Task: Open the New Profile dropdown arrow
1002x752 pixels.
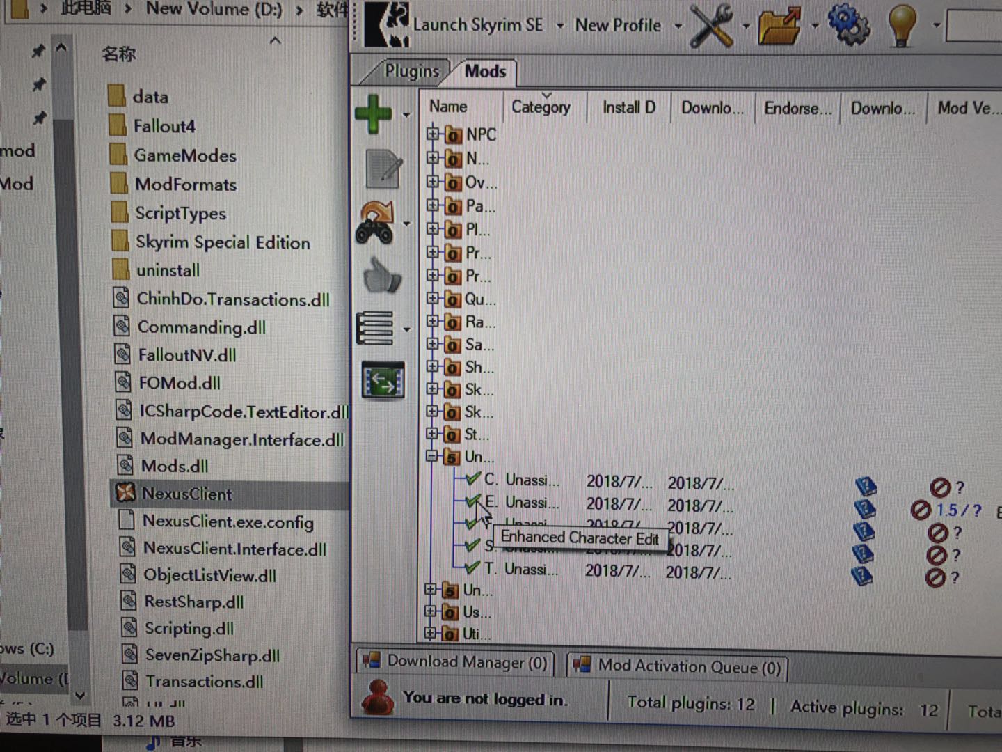Action: (678, 27)
